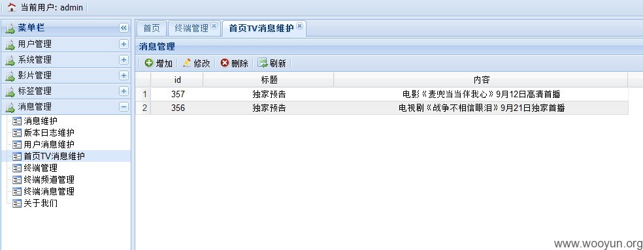
Task: Collapse the 菜单栏 sidebar panel
Action: [124, 28]
